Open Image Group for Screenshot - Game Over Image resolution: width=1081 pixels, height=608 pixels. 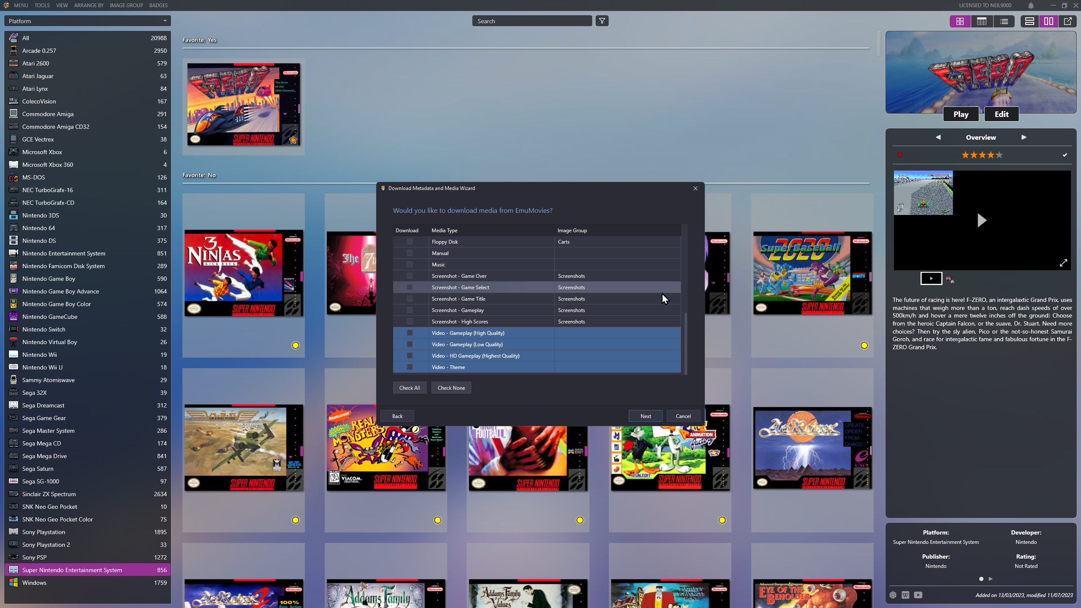[x=617, y=276]
